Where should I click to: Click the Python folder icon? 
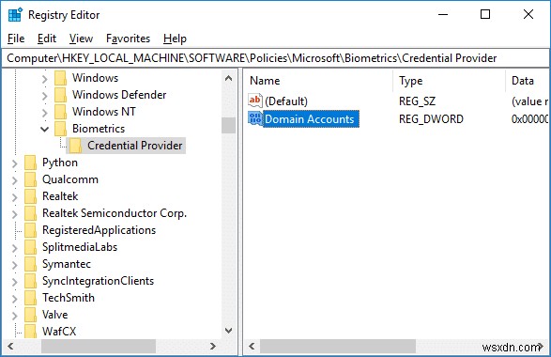(31, 163)
